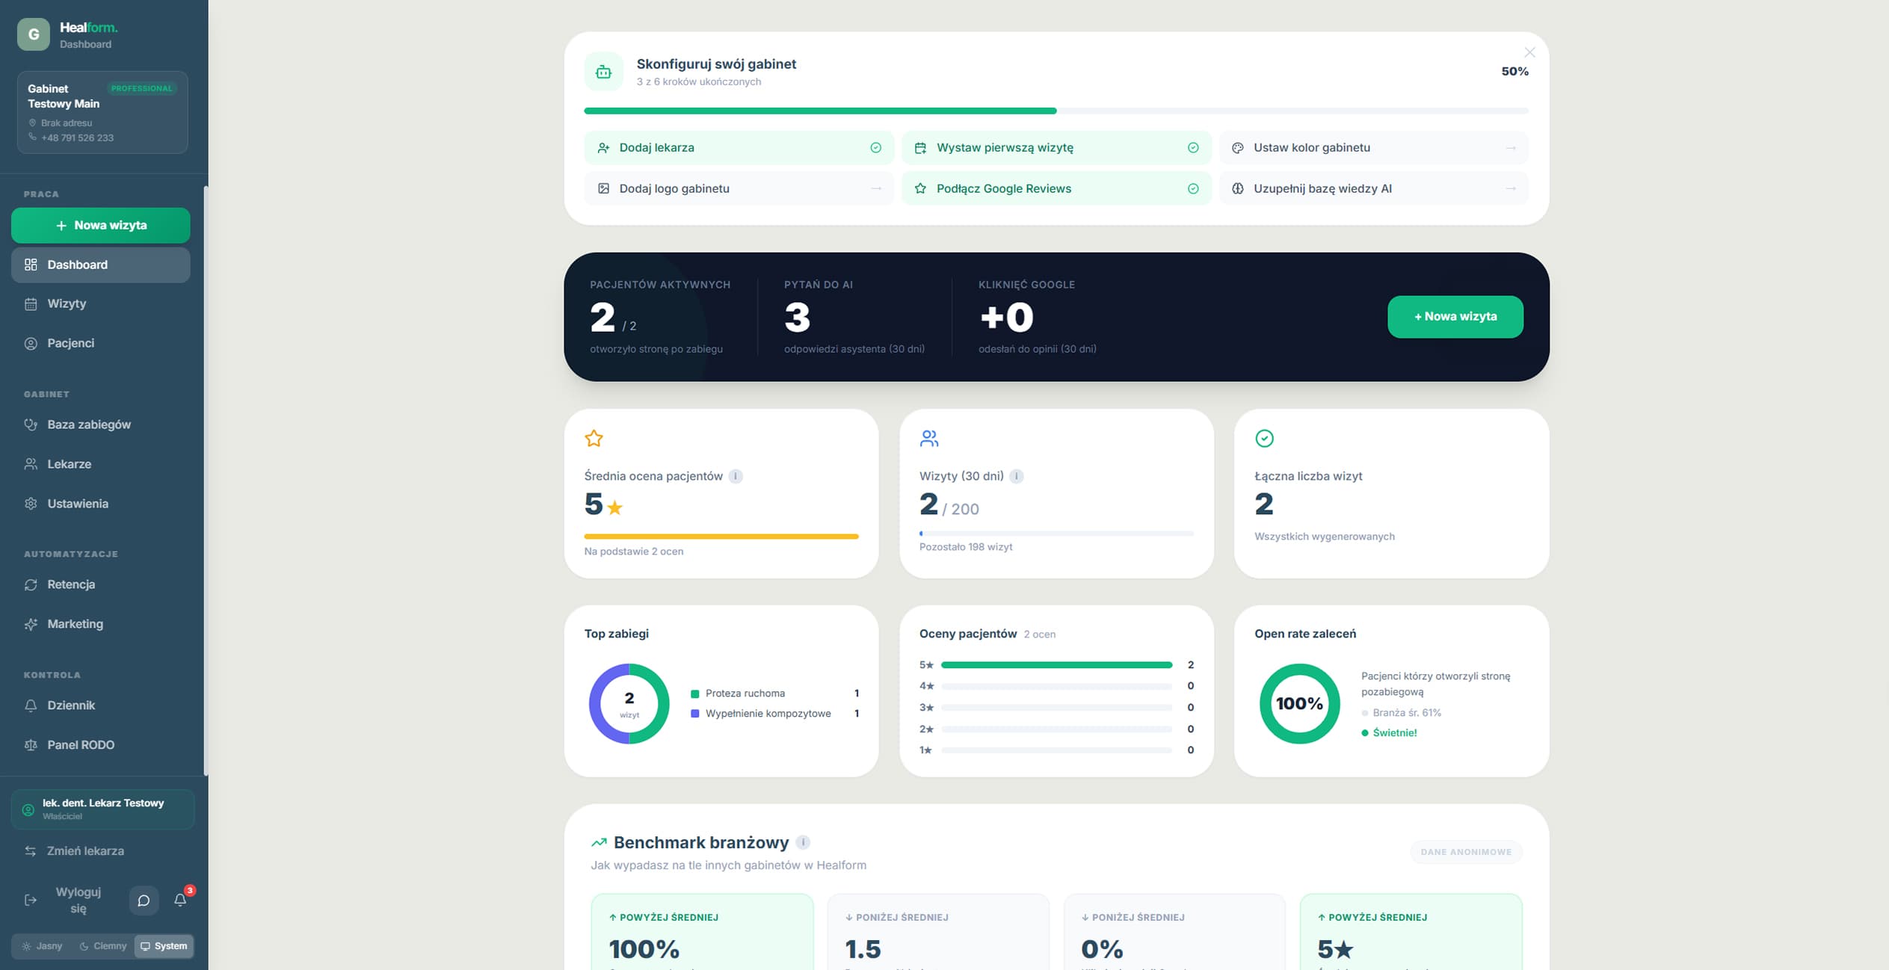Click the location pin icon by Brak adresu
This screenshot has height=970, width=1889.
32,123
